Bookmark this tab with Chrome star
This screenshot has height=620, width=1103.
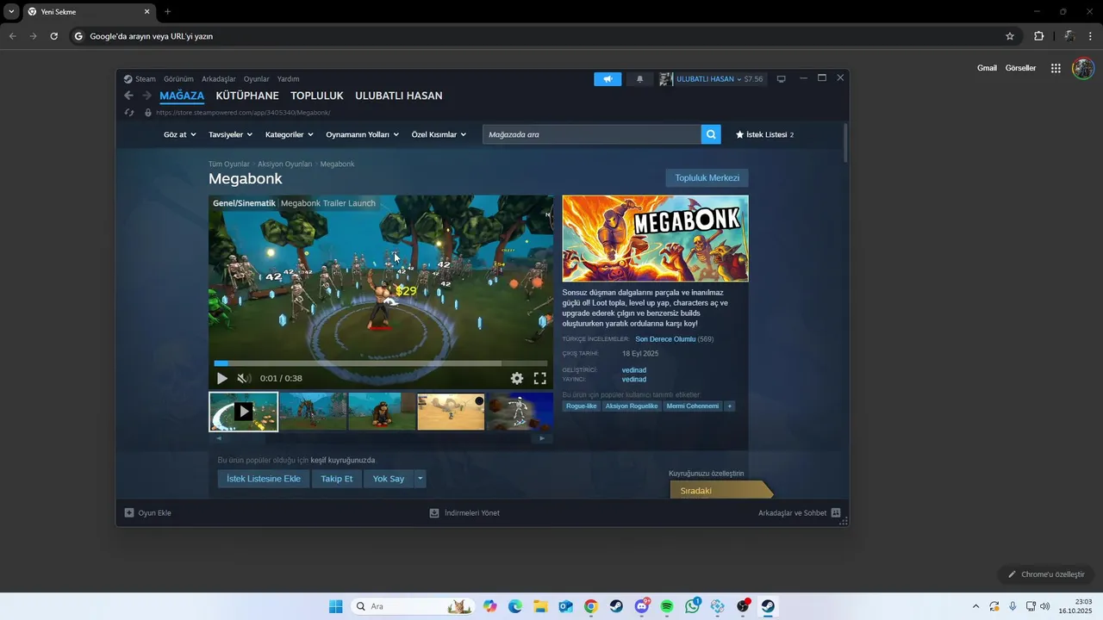coord(1010,36)
